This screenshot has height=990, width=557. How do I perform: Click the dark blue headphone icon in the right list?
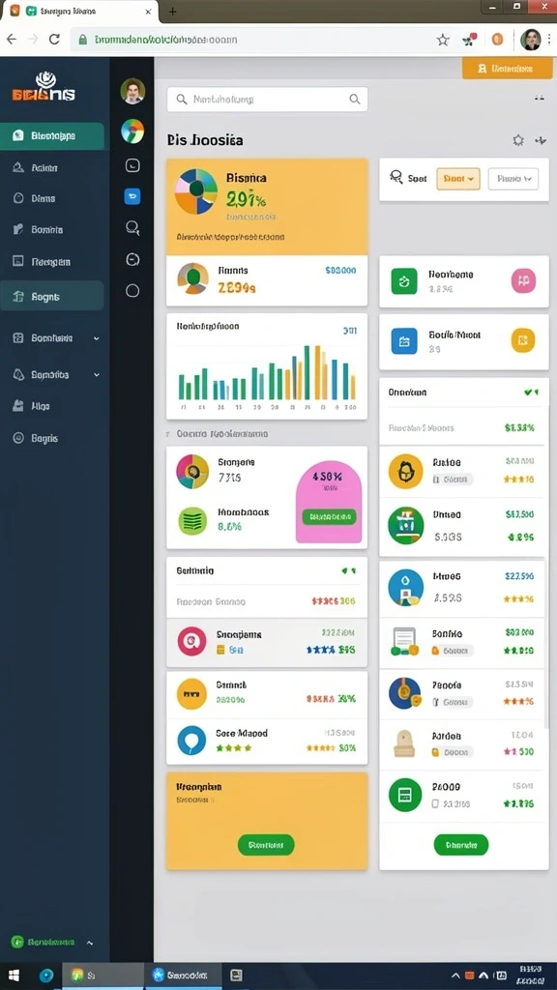(x=405, y=692)
